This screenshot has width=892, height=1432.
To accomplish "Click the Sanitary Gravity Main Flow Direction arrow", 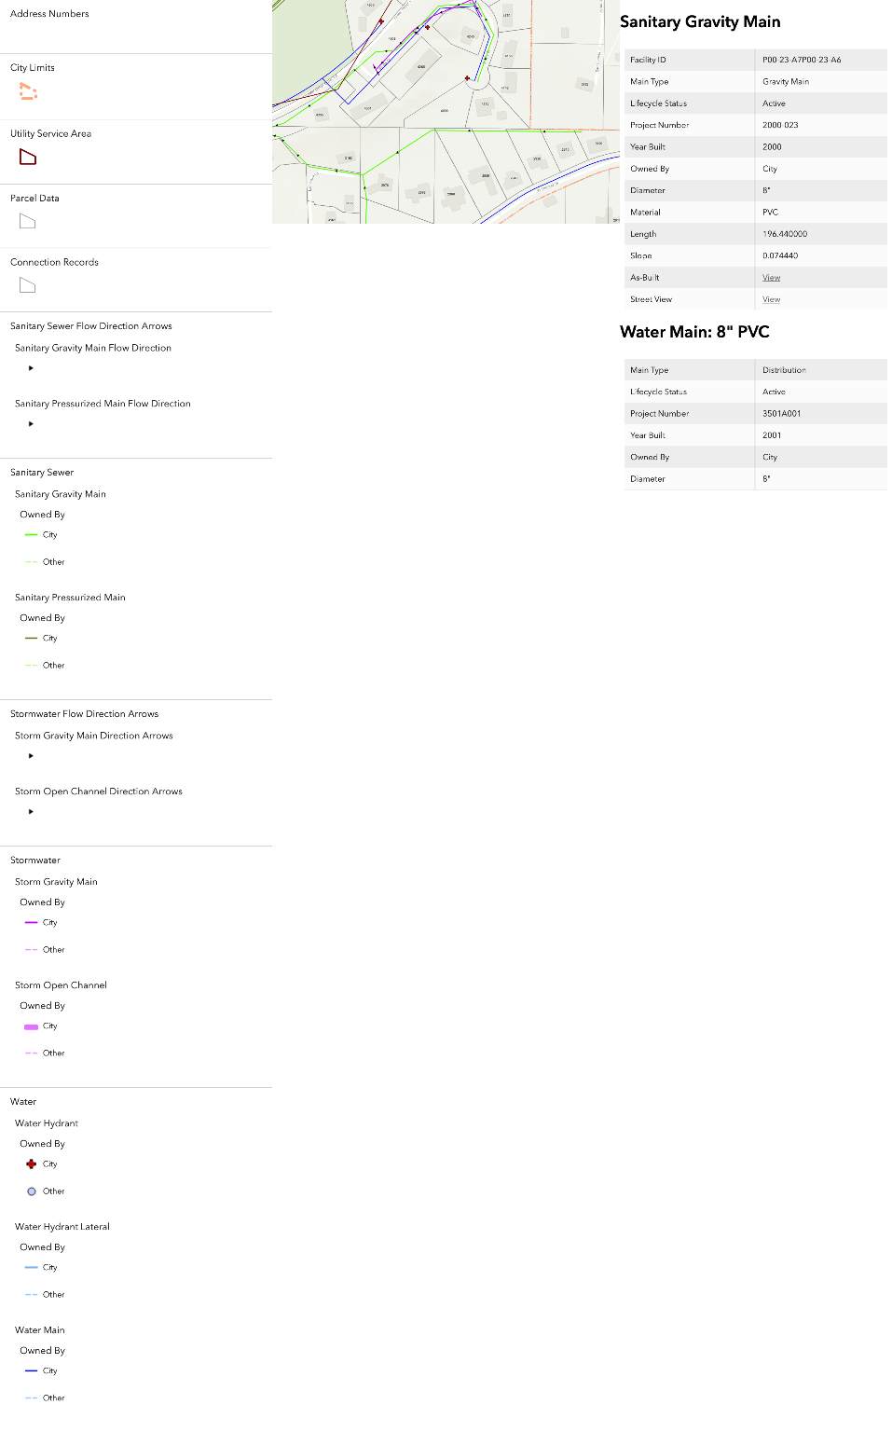I will [31, 368].
